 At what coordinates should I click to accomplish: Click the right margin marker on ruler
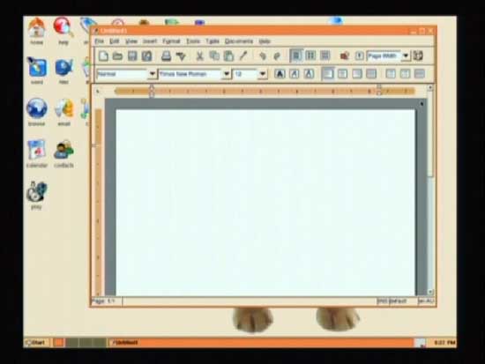tap(379, 91)
